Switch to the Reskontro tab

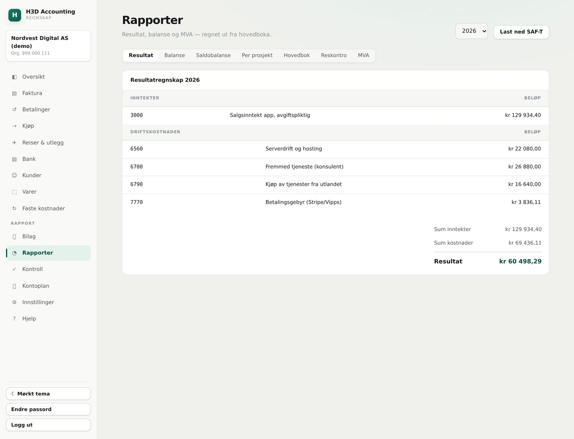[334, 55]
